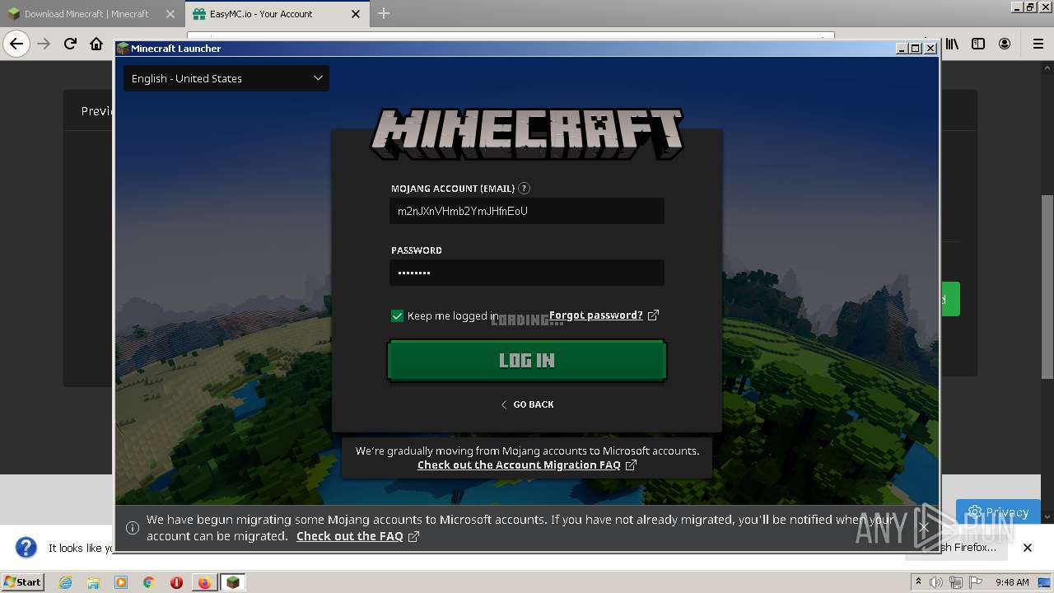Viewport: 1054px width, 593px height.
Task: Click the Firefox home button
Action: [96, 44]
